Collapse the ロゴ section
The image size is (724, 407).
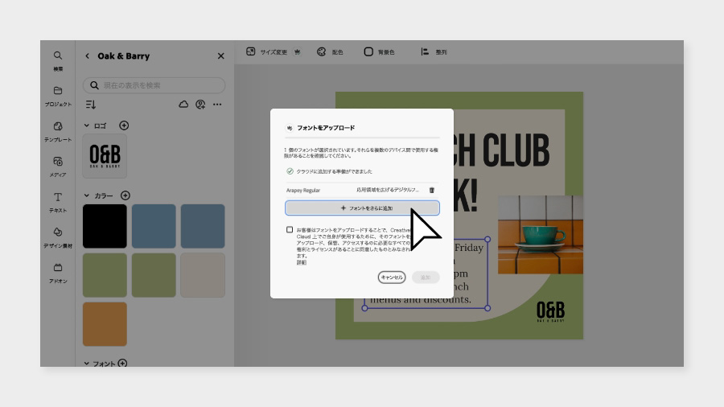[x=86, y=125]
